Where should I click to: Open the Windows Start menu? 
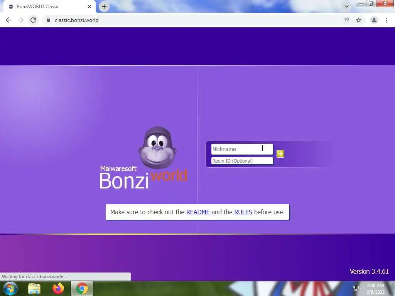(x=10, y=288)
